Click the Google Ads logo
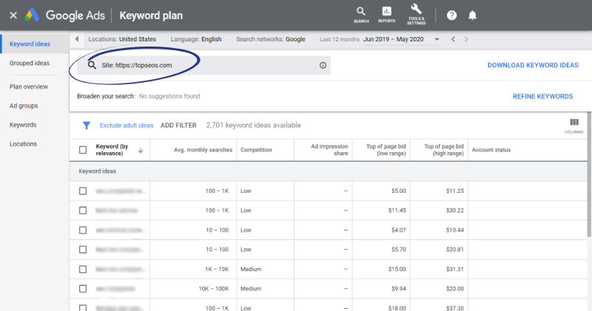 tap(32, 15)
